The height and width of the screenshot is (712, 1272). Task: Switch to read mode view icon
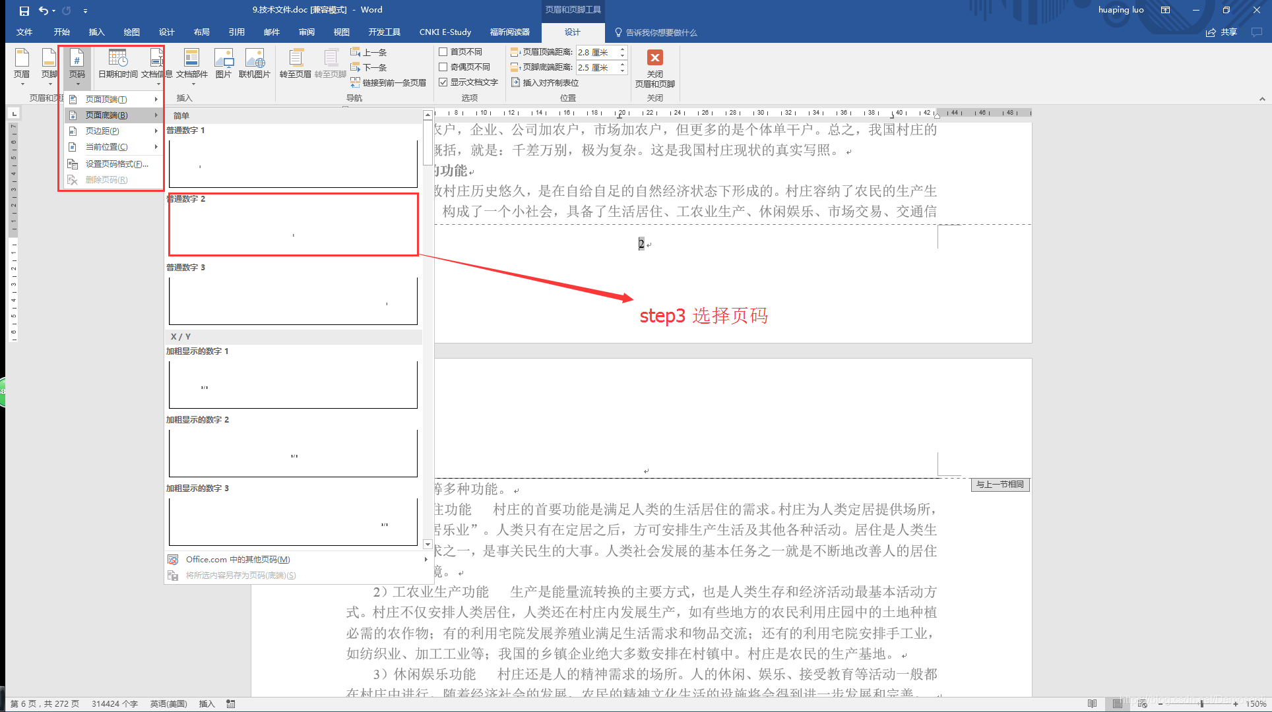point(1092,703)
